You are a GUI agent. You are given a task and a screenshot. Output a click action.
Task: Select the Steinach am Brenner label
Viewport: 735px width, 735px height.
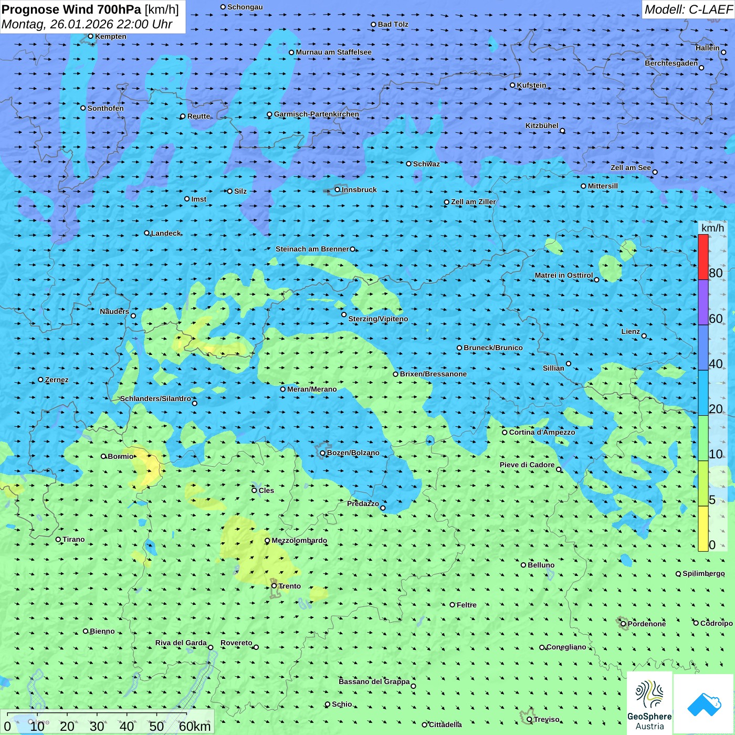pyautogui.click(x=312, y=249)
